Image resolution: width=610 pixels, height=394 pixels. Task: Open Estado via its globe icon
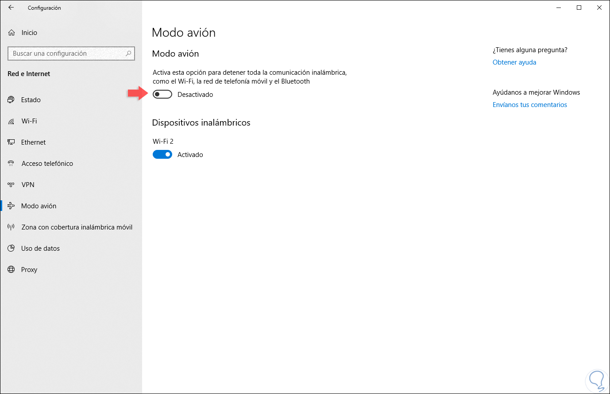11,99
